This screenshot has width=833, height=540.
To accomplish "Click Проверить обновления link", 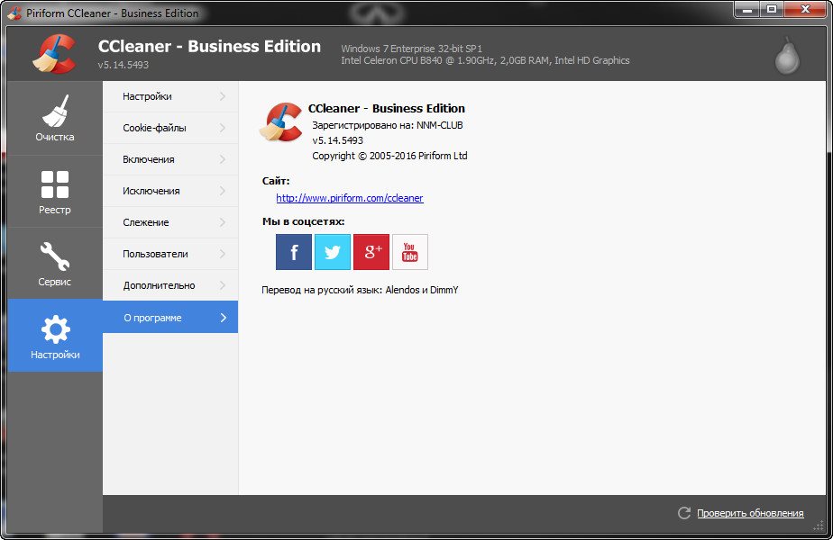I will coord(750,513).
